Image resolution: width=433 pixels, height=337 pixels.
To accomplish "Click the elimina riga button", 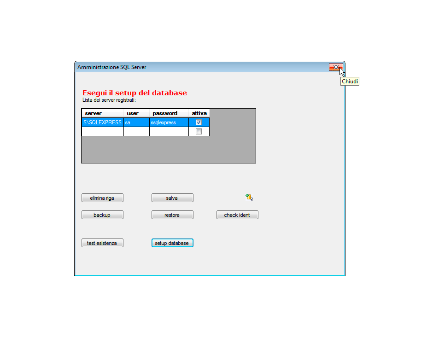I will [102, 198].
